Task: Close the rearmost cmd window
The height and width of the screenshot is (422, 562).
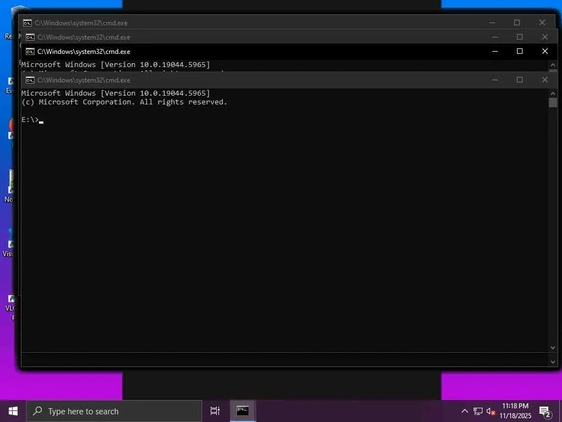Action: 542,23
